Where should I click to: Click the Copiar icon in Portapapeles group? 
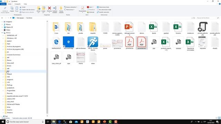coord(12,8)
